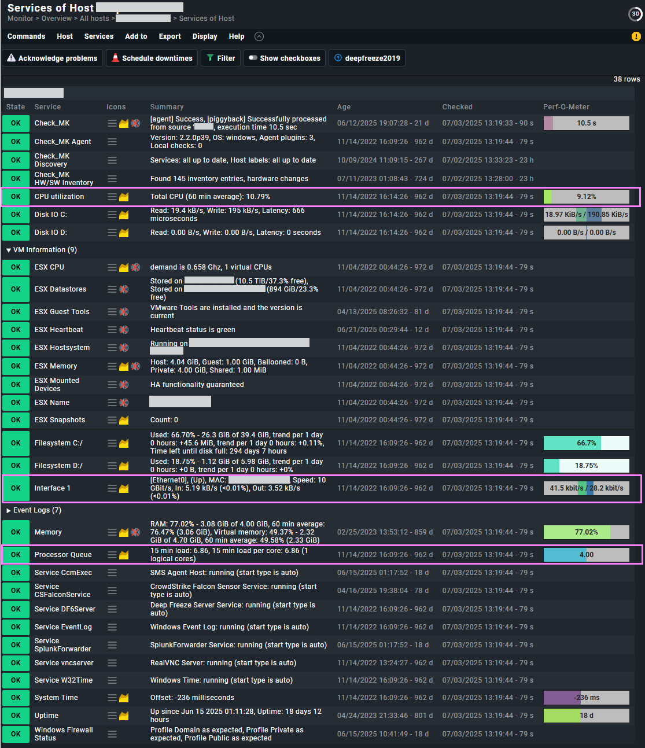Click notifications disabled icon on Check_MK row
645x748 pixels.
tap(135, 123)
